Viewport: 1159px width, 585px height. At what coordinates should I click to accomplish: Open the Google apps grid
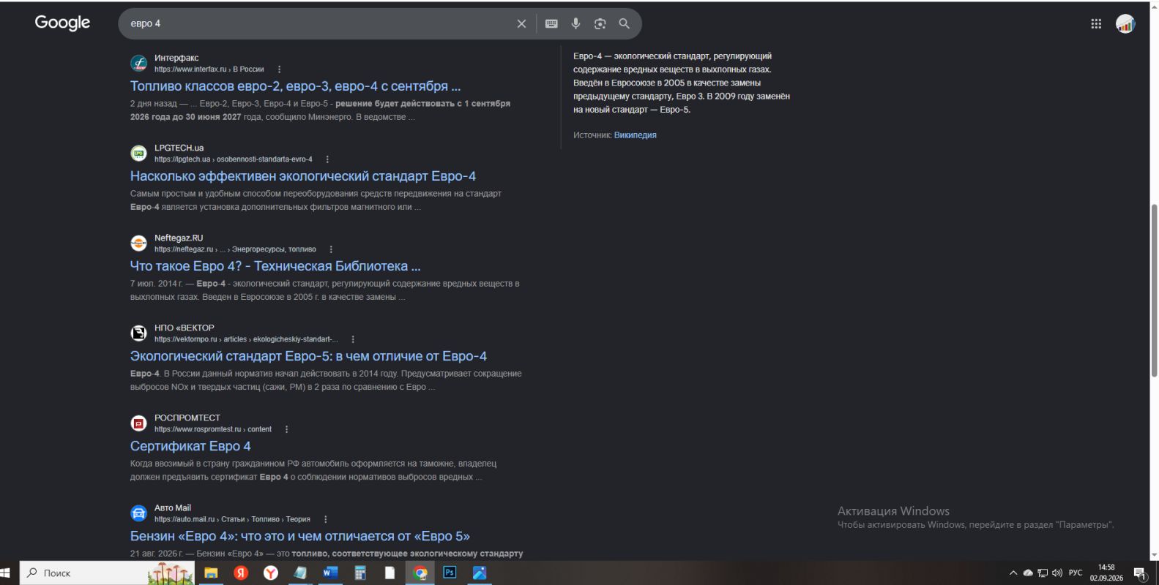[x=1096, y=23]
